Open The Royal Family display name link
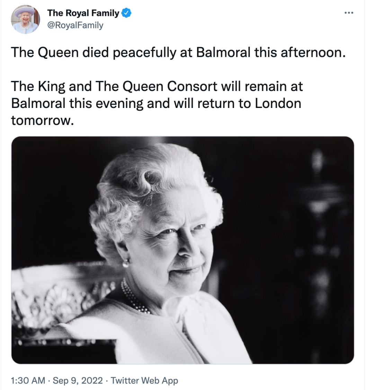Image resolution: width=374 pixels, height=390 pixels. pos(83,13)
